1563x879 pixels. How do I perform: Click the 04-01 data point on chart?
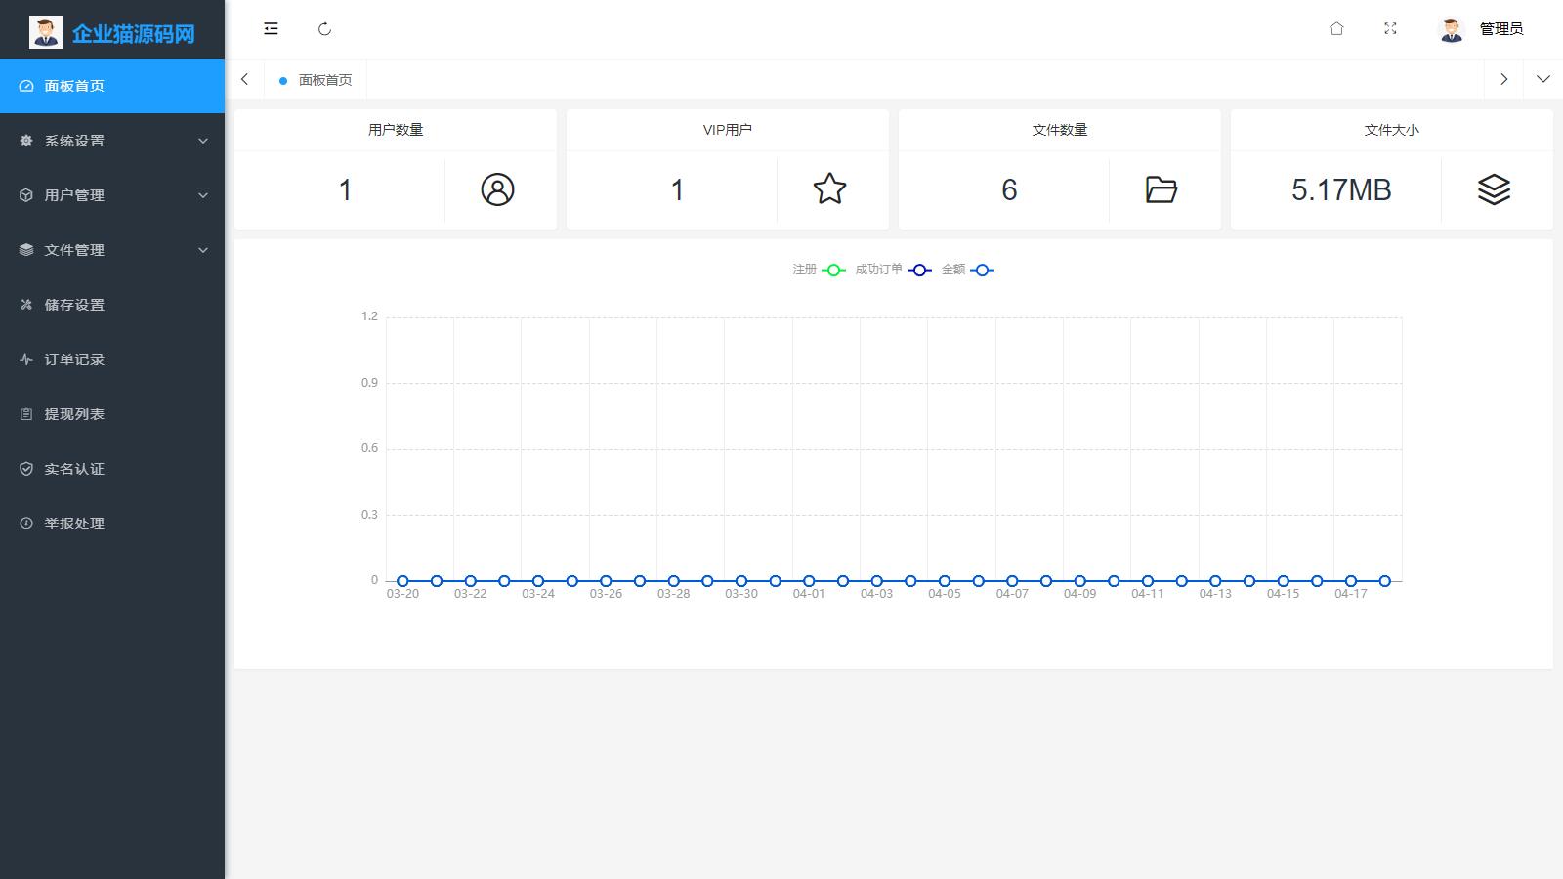point(809,581)
